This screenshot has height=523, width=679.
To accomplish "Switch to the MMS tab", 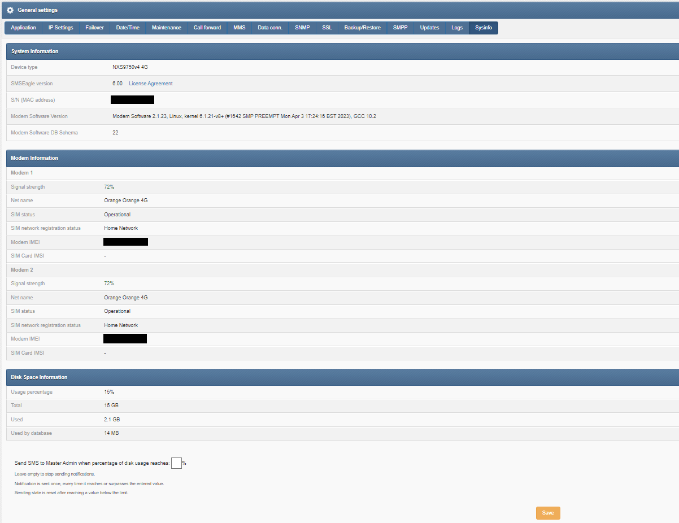I will pyautogui.click(x=240, y=28).
